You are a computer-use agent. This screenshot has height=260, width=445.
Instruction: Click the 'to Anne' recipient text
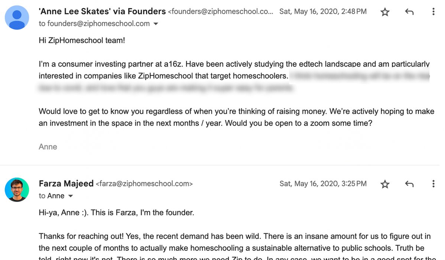tap(52, 196)
